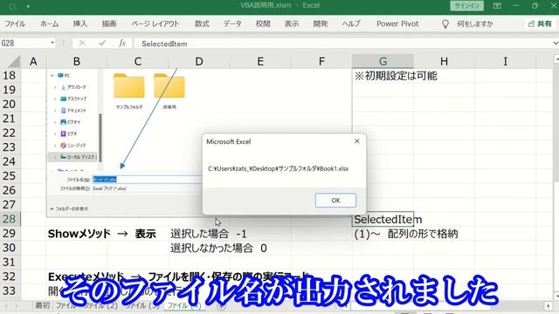Image resolution: width=559 pixels, height=314 pixels.
Task: Click the Name Box showing G28
Action: [25, 43]
